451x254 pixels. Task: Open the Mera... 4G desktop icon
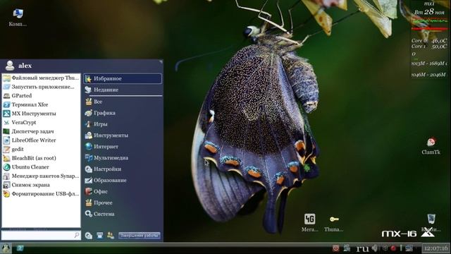click(310, 223)
